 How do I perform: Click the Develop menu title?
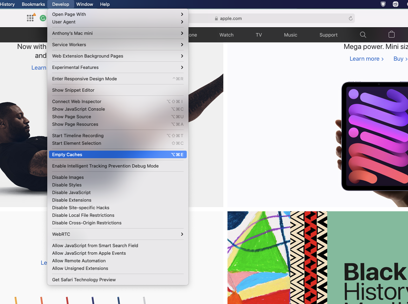tap(61, 4)
